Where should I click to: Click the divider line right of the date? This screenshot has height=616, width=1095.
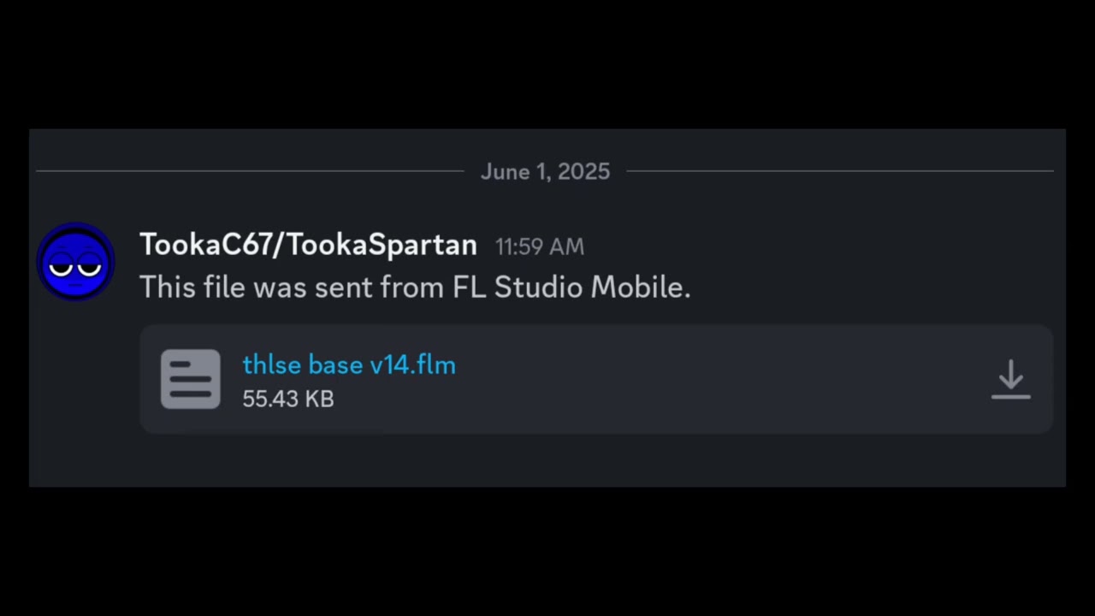point(838,171)
